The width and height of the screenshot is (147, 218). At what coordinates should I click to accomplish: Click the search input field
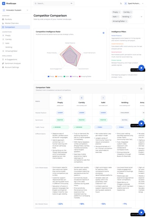click(x=54, y=3)
